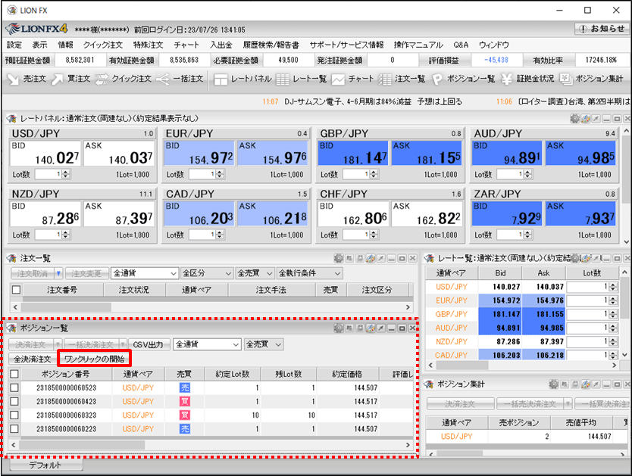
Task: Open ポジション一覧 toolbar icon
Action: tap(463, 79)
